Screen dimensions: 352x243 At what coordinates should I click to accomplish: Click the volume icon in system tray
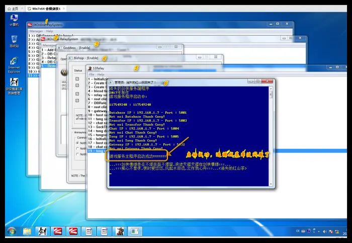tap(325, 231)
